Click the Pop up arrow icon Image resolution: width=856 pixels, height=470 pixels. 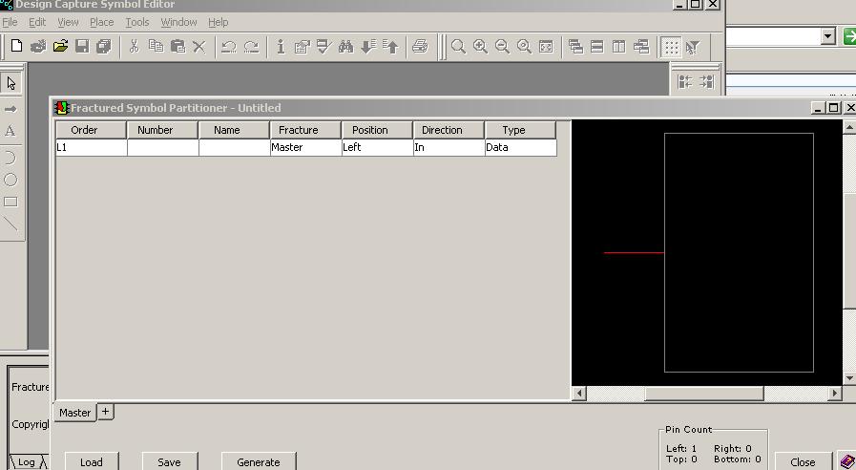pos(390,47)
